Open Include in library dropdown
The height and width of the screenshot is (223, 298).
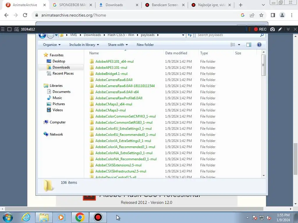pos(84,45)
